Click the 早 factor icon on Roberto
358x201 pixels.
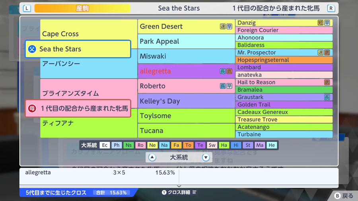229,86
